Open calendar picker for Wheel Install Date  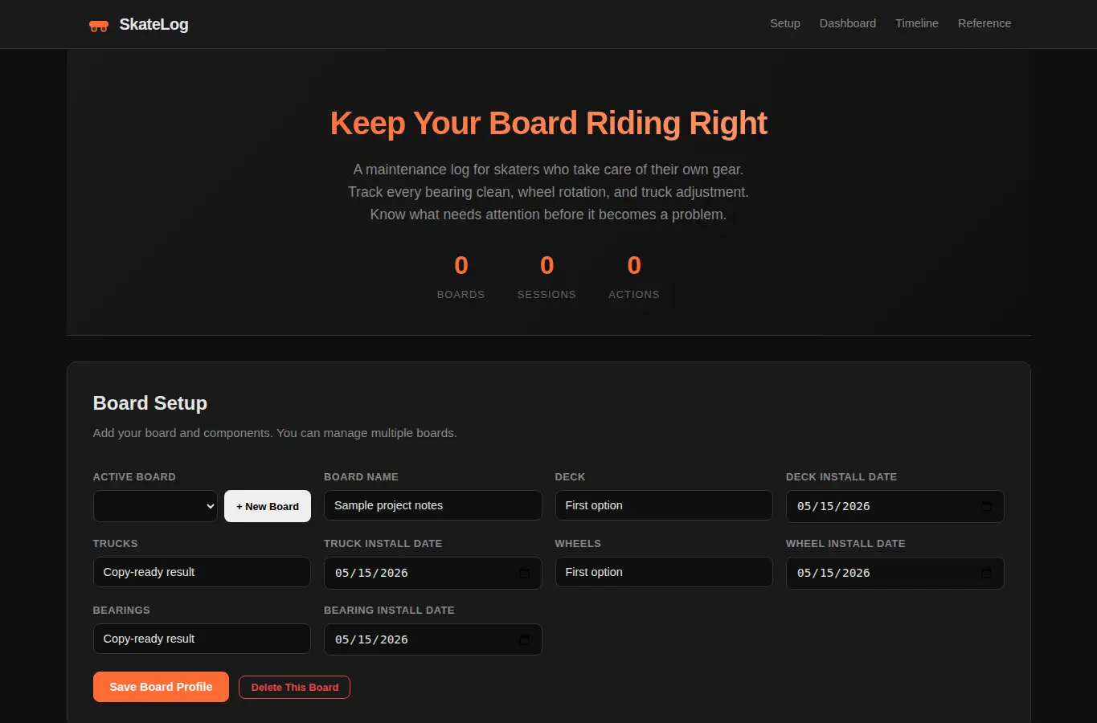click(x=986, y=573)
